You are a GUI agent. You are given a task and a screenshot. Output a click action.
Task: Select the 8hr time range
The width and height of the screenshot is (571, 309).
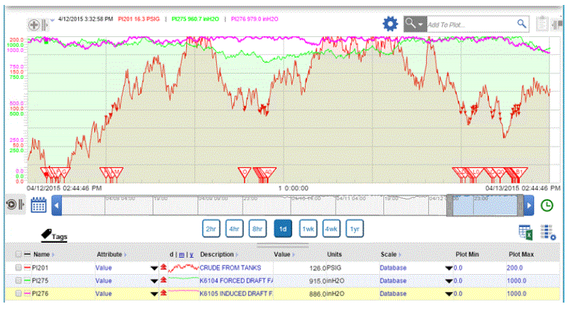point(257,229)
